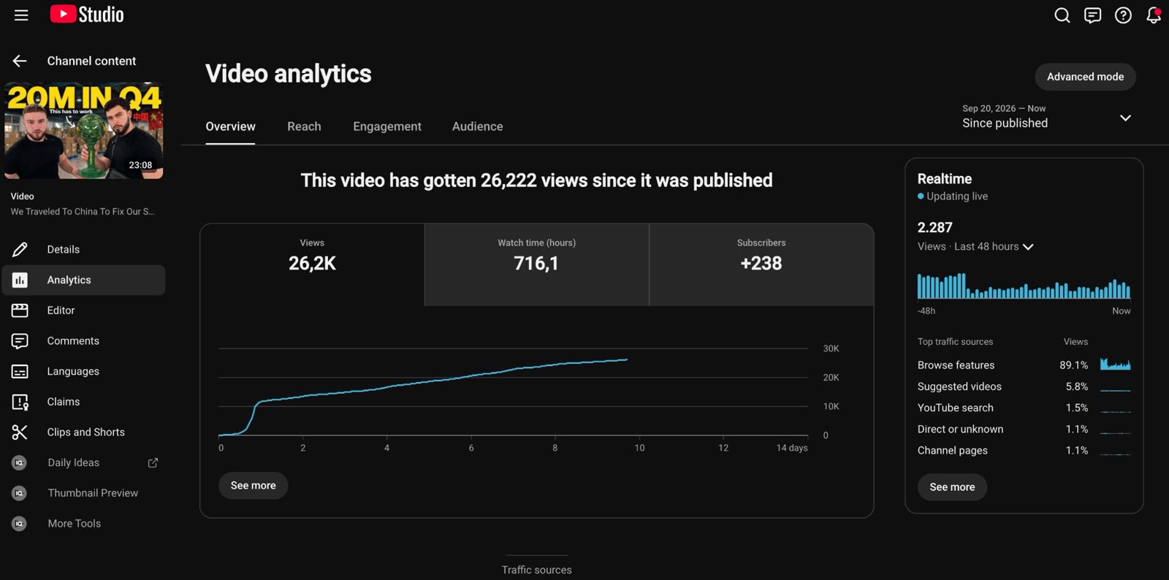This screenshot has height=580, width=1169.
Task: Click the Advanced mode button
Action: pyautogui.click(x=1085, y=77)
